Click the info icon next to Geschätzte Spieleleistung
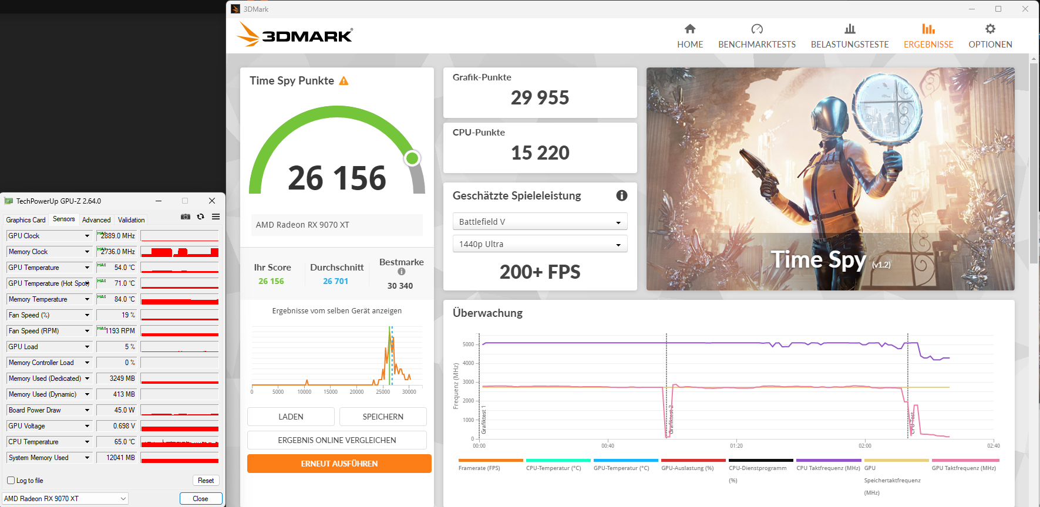The image size is (1040, 507). (622, 195)
